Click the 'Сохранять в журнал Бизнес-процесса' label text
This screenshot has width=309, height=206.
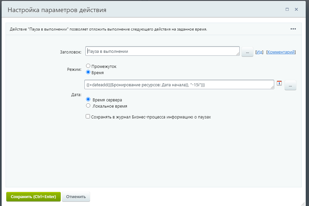click(151, 117)
